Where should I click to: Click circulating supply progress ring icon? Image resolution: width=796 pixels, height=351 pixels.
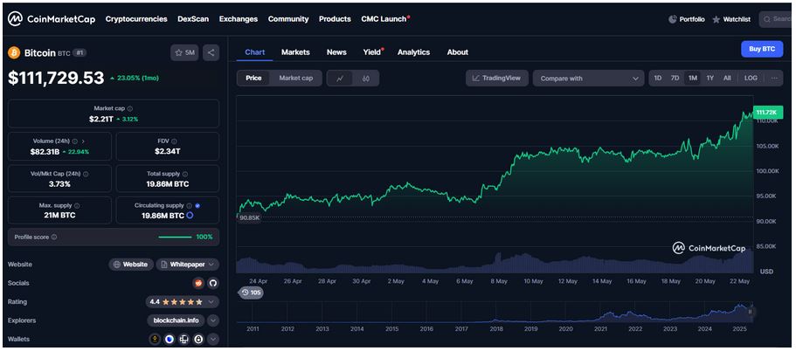190,216
